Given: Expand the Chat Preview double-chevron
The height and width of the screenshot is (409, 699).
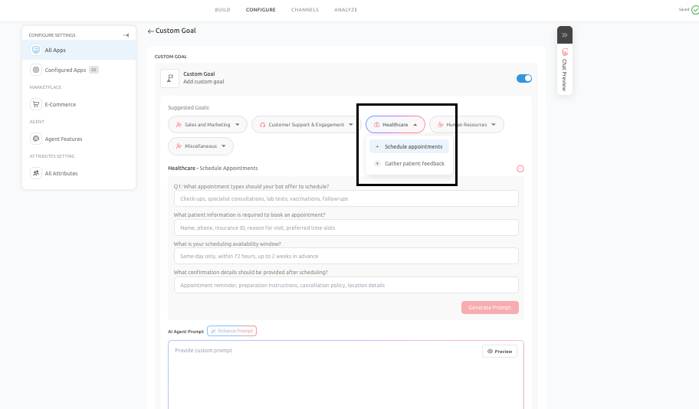Looking at the screenshot, I should coord(564,34).
